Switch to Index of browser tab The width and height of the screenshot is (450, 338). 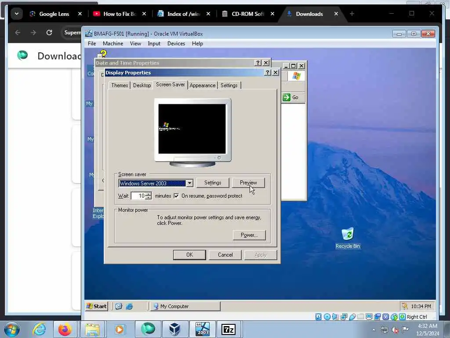point(184,14)
